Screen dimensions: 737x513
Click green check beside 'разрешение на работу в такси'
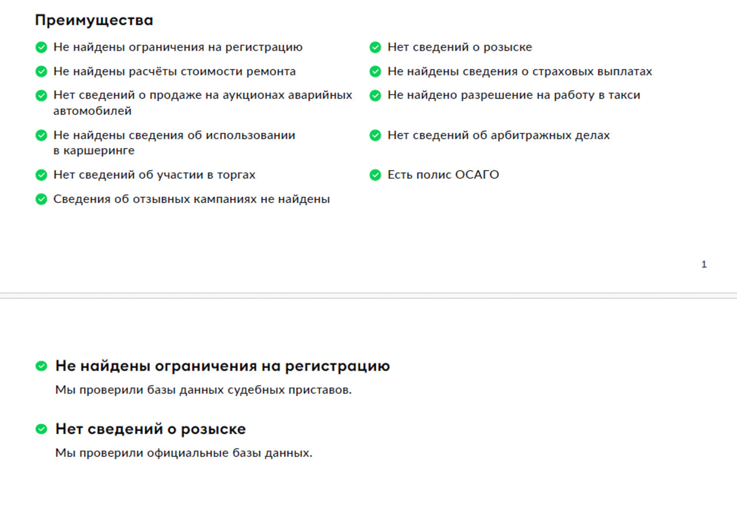[x=375, y=95]
